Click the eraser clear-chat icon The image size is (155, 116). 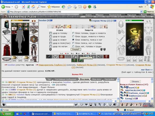[82, 105]
